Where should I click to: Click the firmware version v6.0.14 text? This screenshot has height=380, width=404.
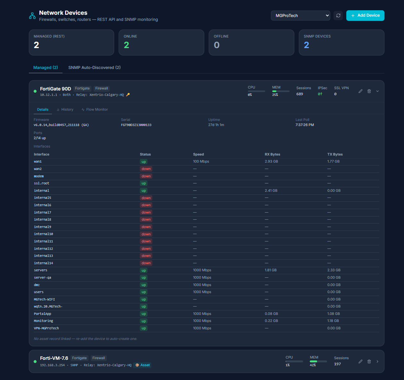tap(61, 125)
